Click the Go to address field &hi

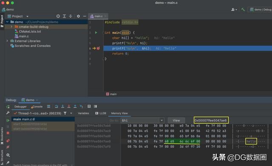click(x=140, y=120)
